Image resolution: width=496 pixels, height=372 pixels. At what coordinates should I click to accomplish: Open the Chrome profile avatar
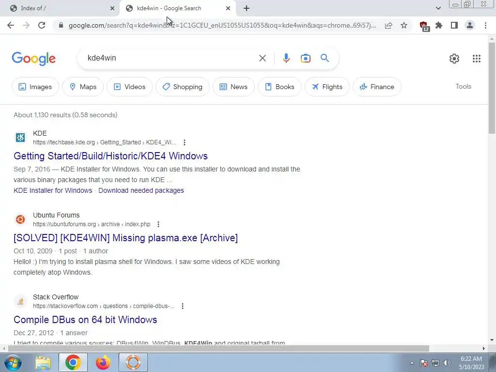pyautogui.click(x=470, y=25)
